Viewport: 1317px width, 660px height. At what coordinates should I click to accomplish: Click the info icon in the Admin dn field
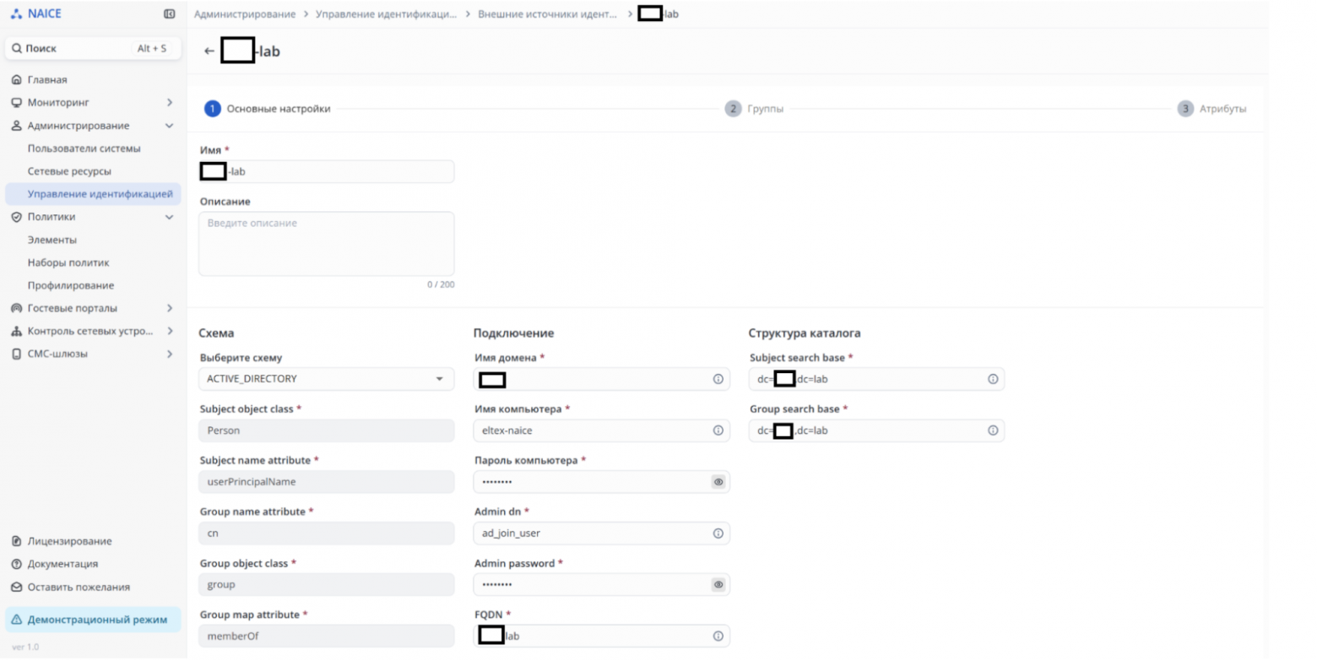click(718, 533)
